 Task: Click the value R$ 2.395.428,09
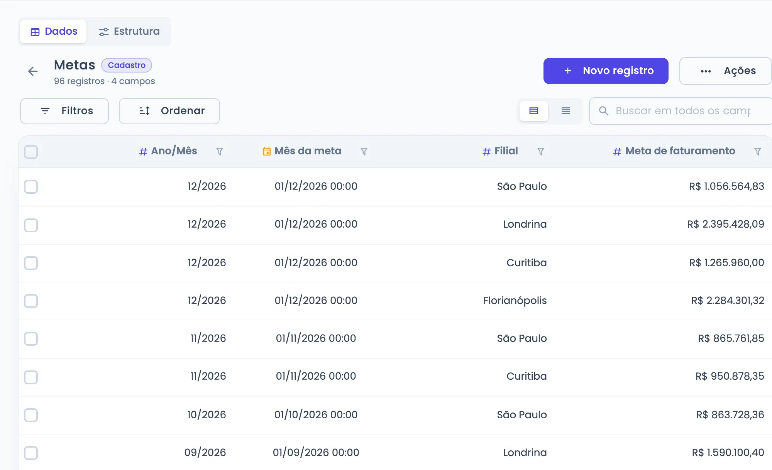click(x=726, y=224)
